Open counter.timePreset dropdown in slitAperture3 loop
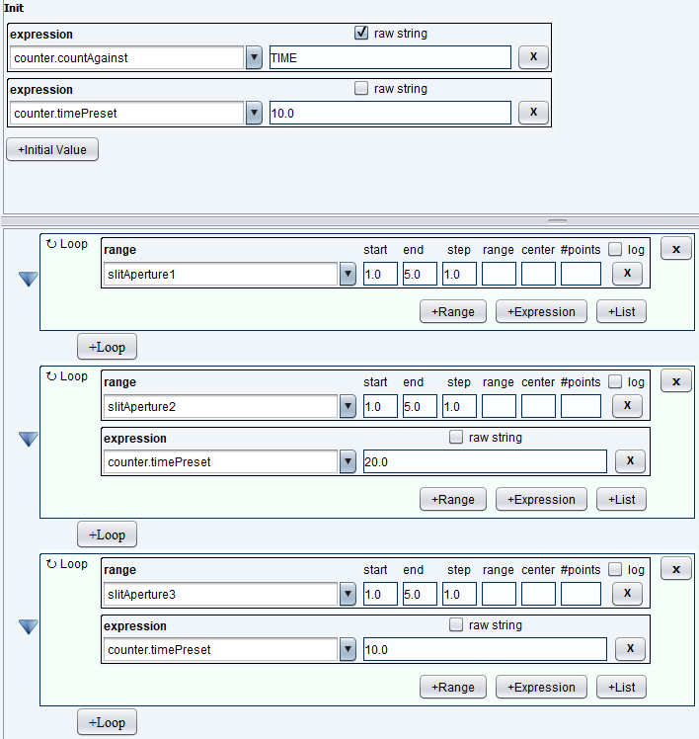 tap(348, 649)
